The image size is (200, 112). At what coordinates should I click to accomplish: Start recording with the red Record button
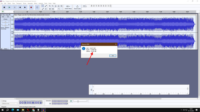click(x=31, y=7)
